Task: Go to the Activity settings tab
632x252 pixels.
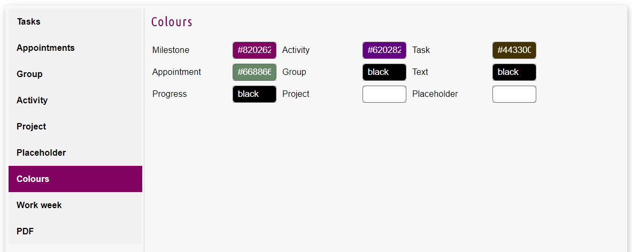Action: click(x=32, y=101)
